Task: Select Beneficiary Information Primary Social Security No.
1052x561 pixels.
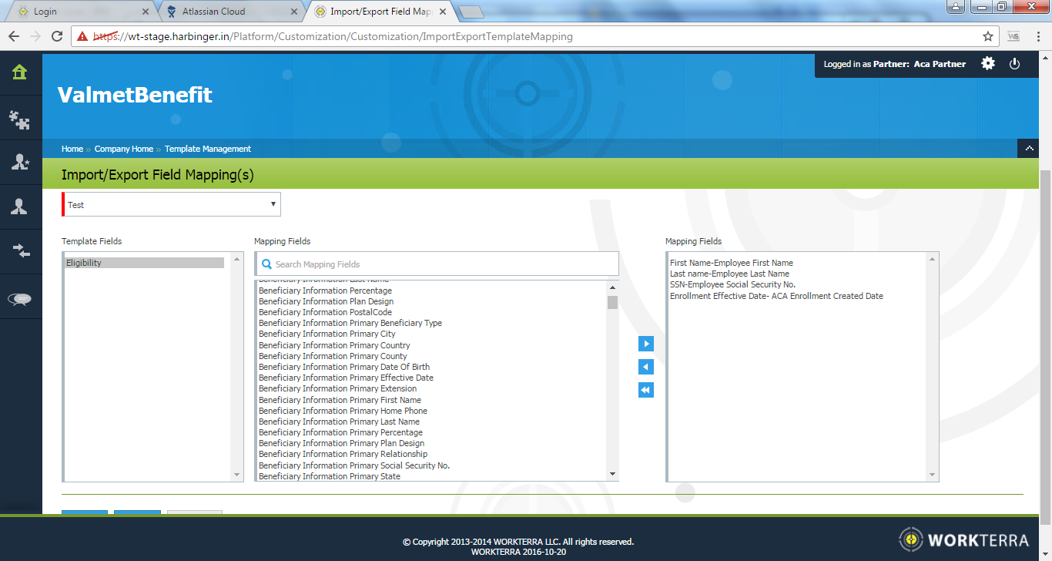Action: point(354,465)
